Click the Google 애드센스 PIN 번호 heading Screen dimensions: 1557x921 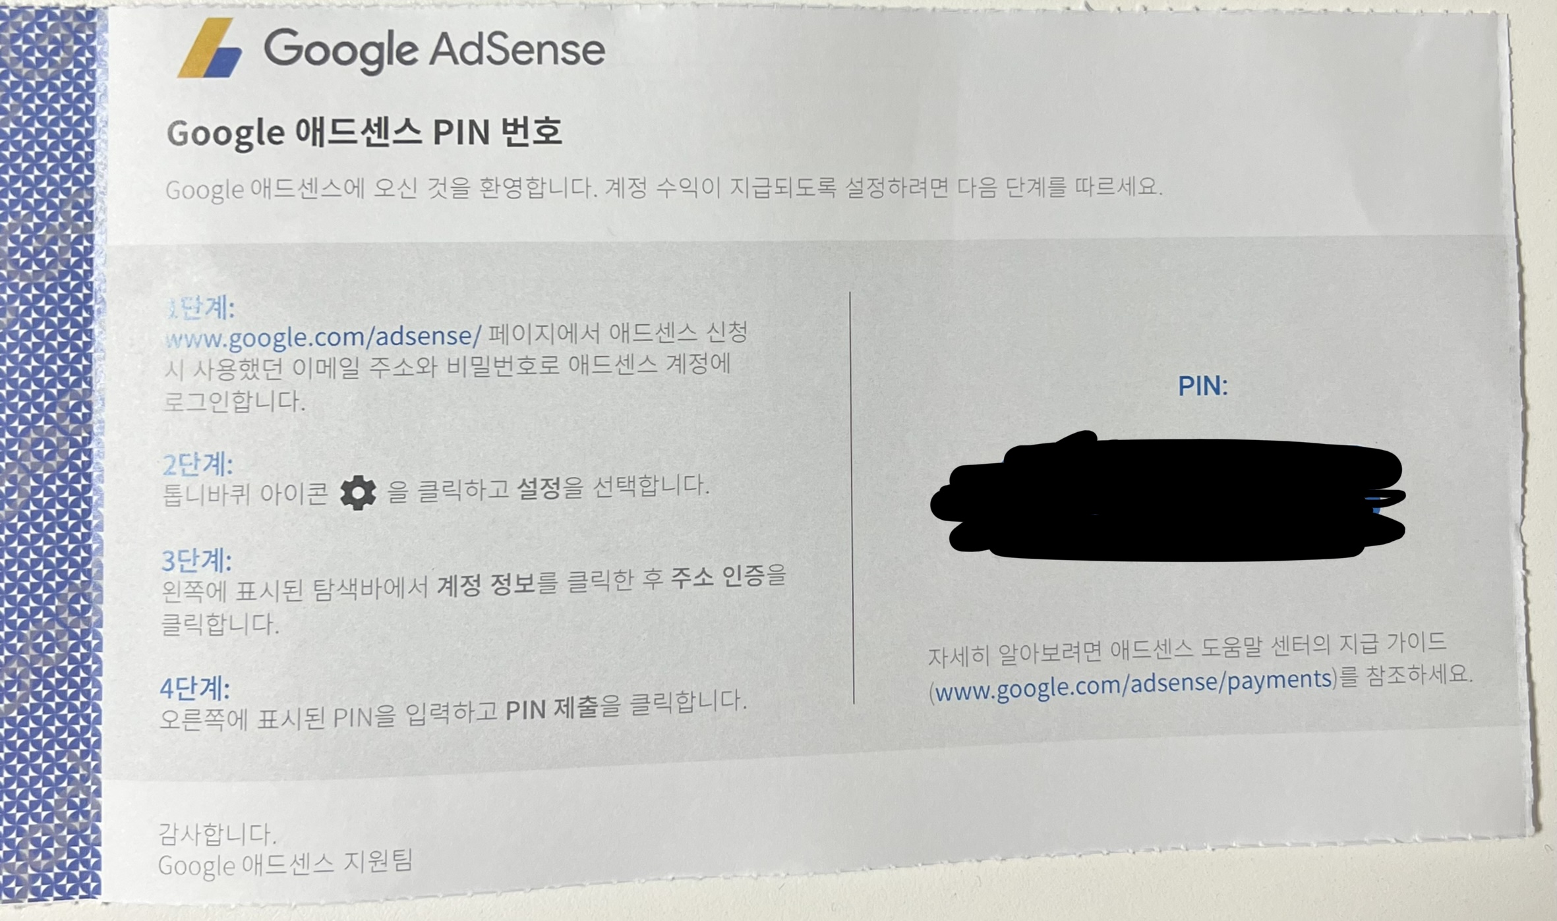point(364,132)
